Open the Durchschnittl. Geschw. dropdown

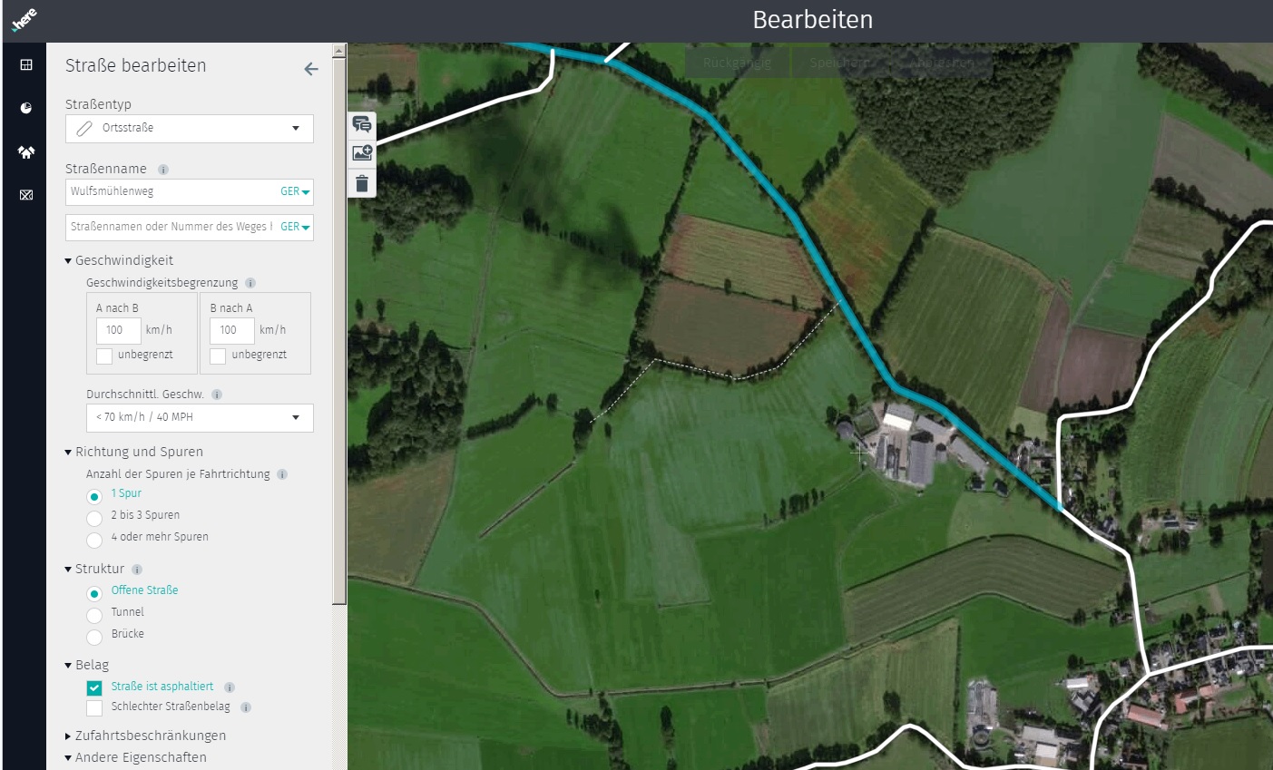point(200,417)
